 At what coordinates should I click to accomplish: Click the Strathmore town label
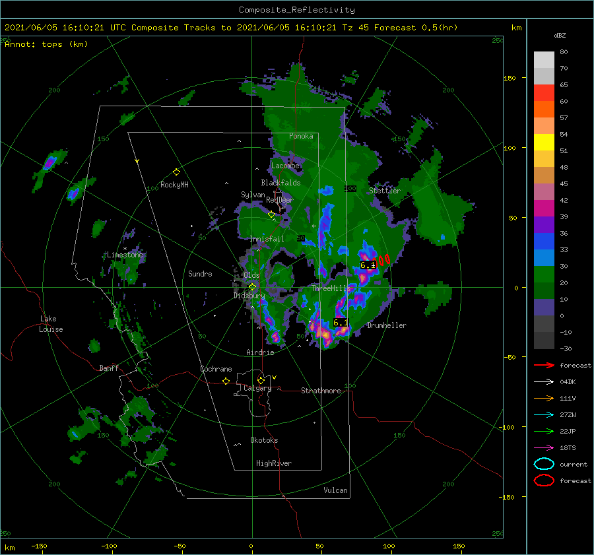click(321, 391)
